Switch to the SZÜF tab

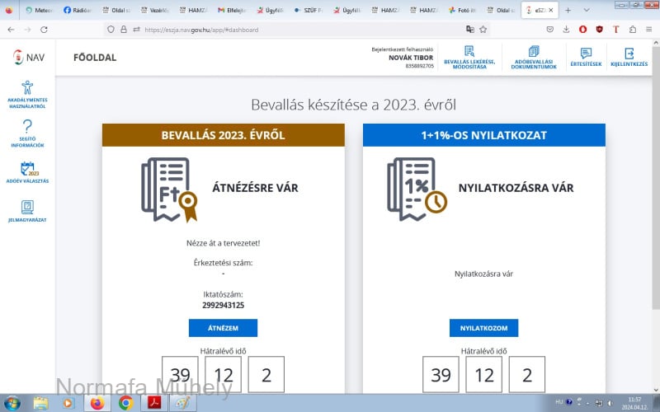point(309,10)
